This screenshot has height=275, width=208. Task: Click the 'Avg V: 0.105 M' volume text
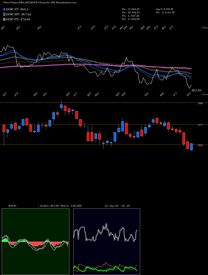click(x=164, y=9)
